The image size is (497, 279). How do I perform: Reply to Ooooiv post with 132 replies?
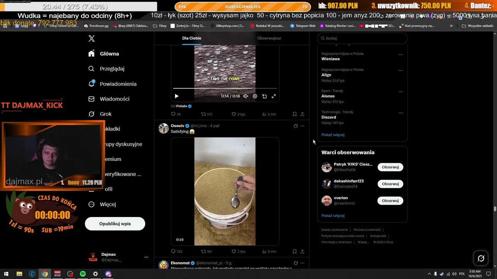177,251
